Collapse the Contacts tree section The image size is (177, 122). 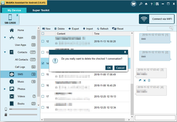tap(5, 52)
